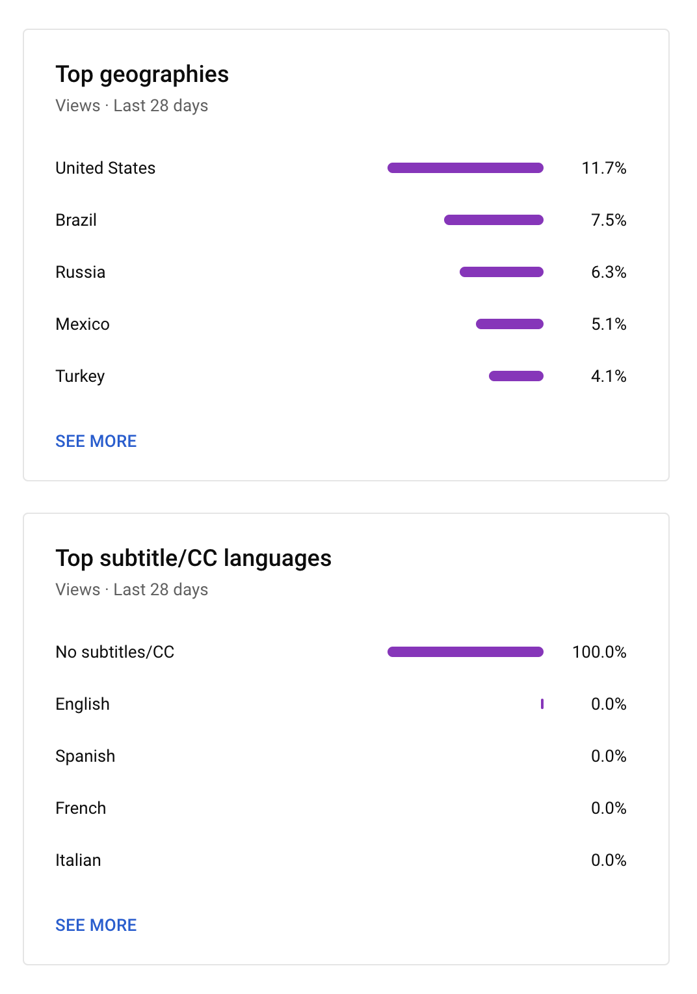
Task: Click the Mexico geography entry
Action: (x=83, y=324)
